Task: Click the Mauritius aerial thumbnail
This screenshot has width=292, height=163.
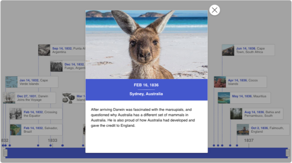Action: pyautogui.click(x=224, y=98)
